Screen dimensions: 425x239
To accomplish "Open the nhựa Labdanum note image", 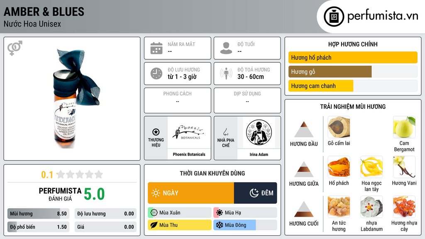I will click(x=371, y=207).
